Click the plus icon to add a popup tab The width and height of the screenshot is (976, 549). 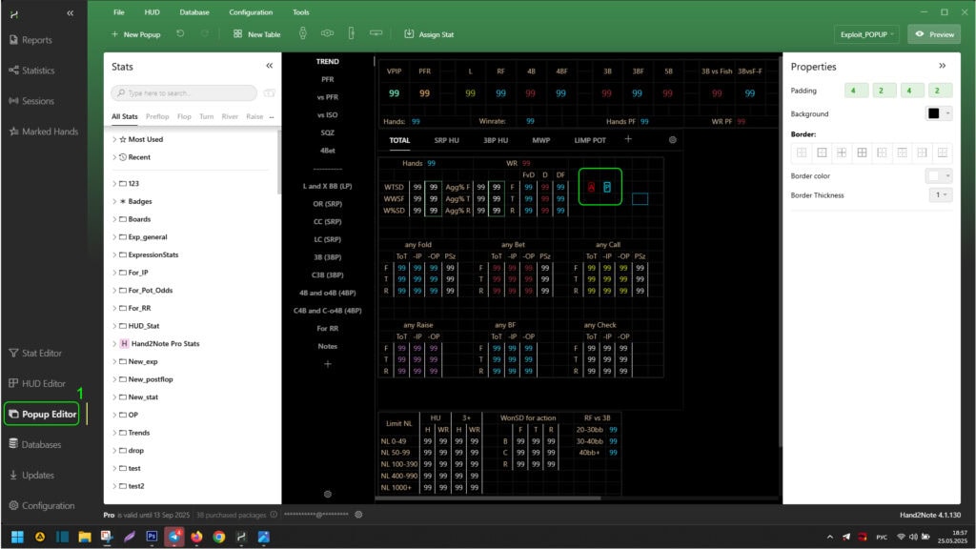coord(628,139)
